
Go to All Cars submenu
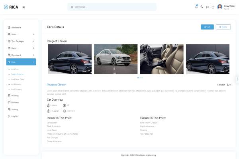point(15,69)
